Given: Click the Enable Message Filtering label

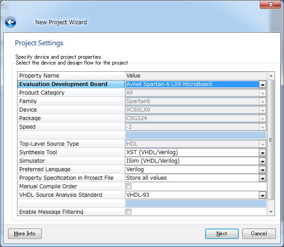Looking at the screenshot, I should 51,212.
